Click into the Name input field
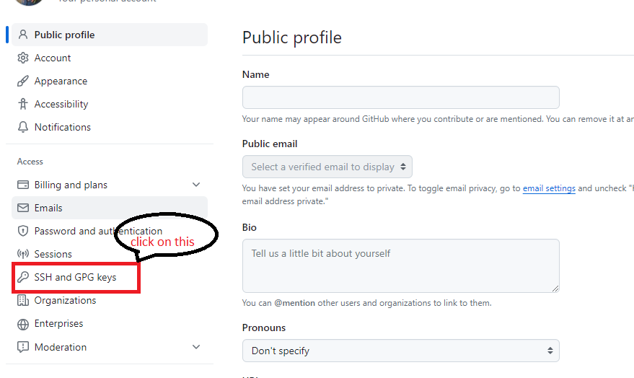This screenshot has height=378, width=634. click(x=401, y=97)
